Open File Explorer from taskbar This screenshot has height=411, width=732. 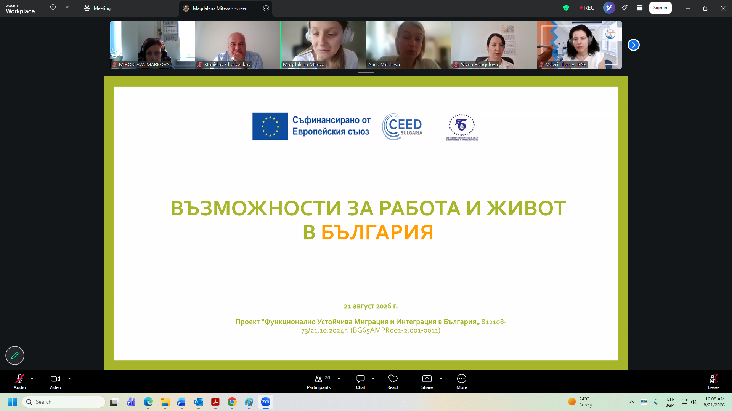click(x=165, y=402)
